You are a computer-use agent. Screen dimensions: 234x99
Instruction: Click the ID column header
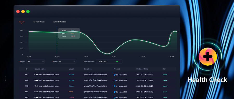point(27,69)
